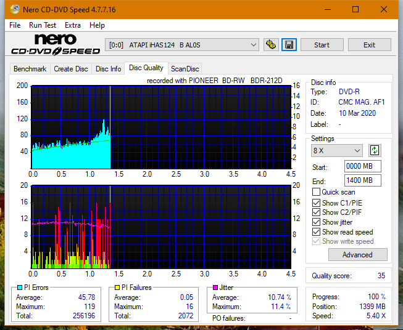This screenshot has width=403, height=330.
Task: Open the Run Test menu
Action: 43,25
